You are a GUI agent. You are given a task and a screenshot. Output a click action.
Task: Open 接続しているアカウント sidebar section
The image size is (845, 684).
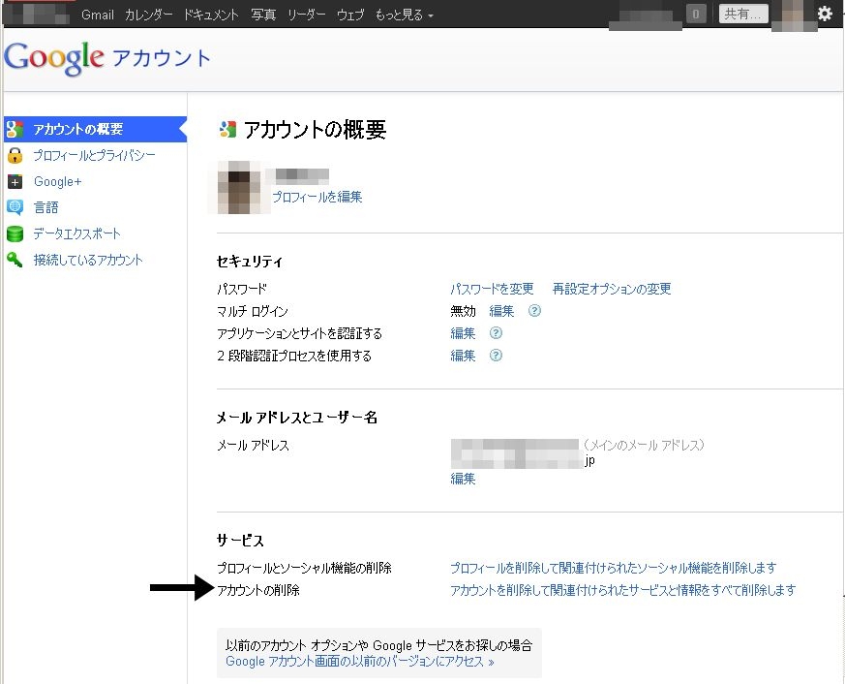tap(88, 260)
